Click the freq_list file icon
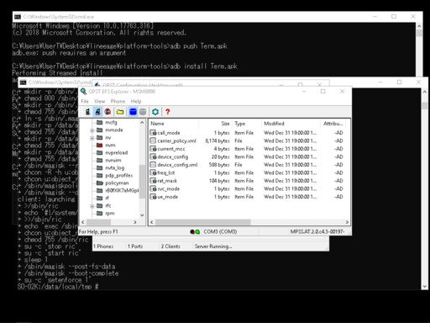 coord(153,172)
